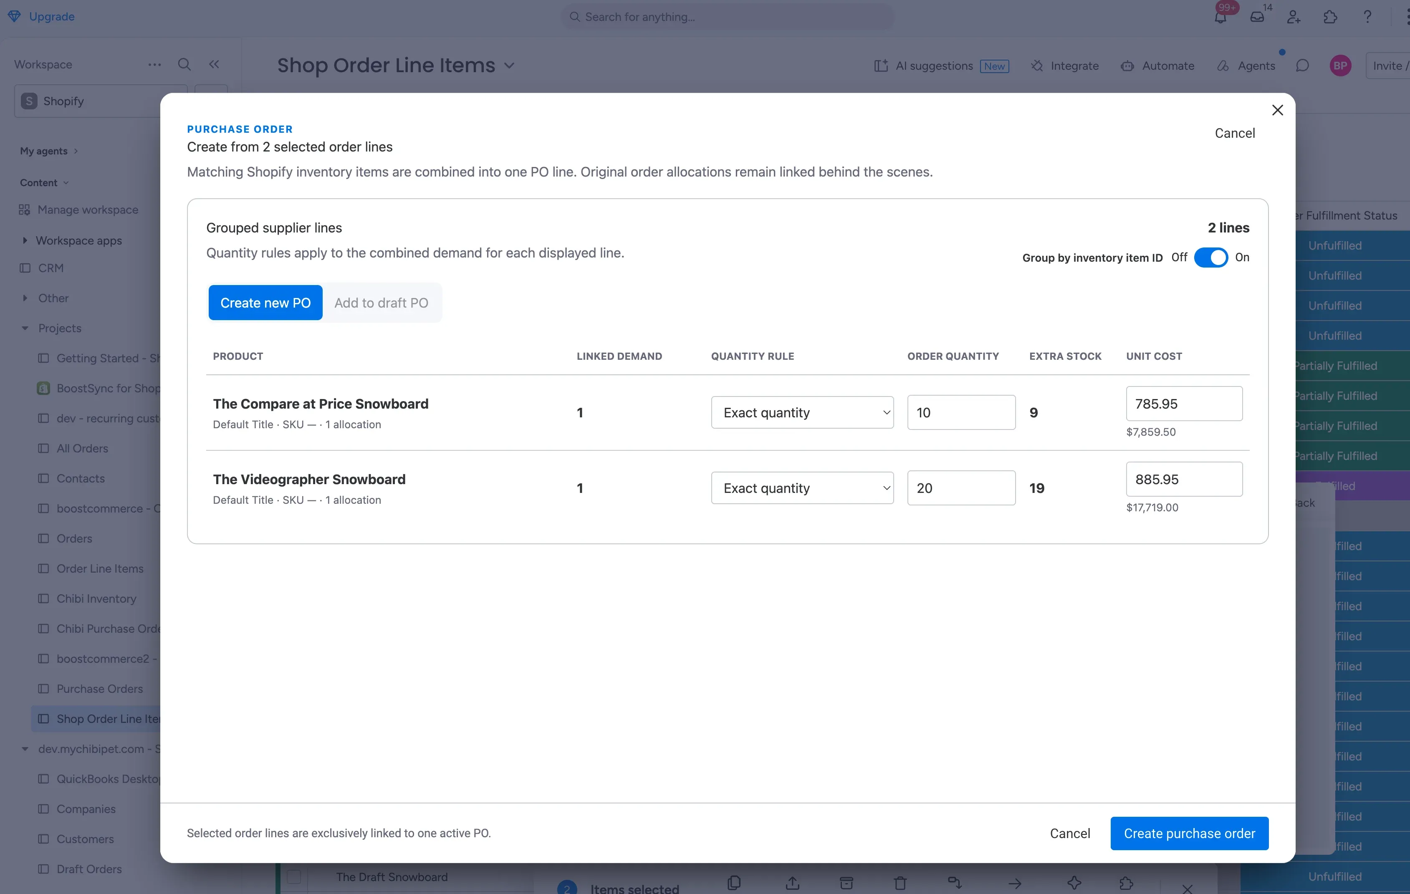This screenshot has height=894, width=1410.
Task: Edit order quantity field showing 10
Action: click(x=961, y=412)
